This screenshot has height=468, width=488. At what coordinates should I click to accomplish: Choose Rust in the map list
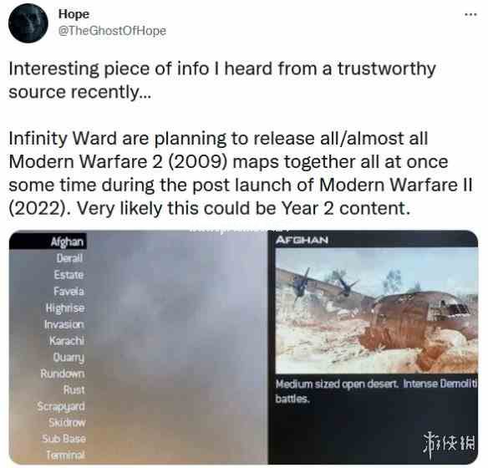[x=74, y=389]
